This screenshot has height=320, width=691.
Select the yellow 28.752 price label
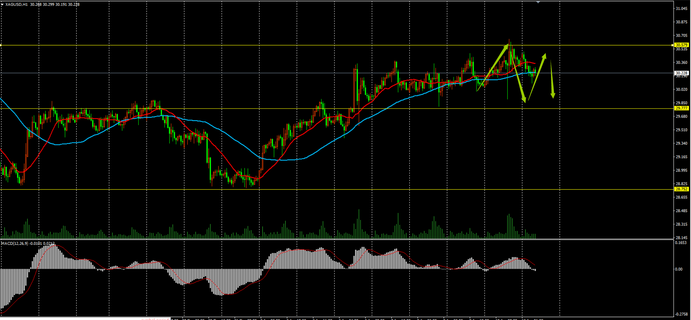click(682, 189)
